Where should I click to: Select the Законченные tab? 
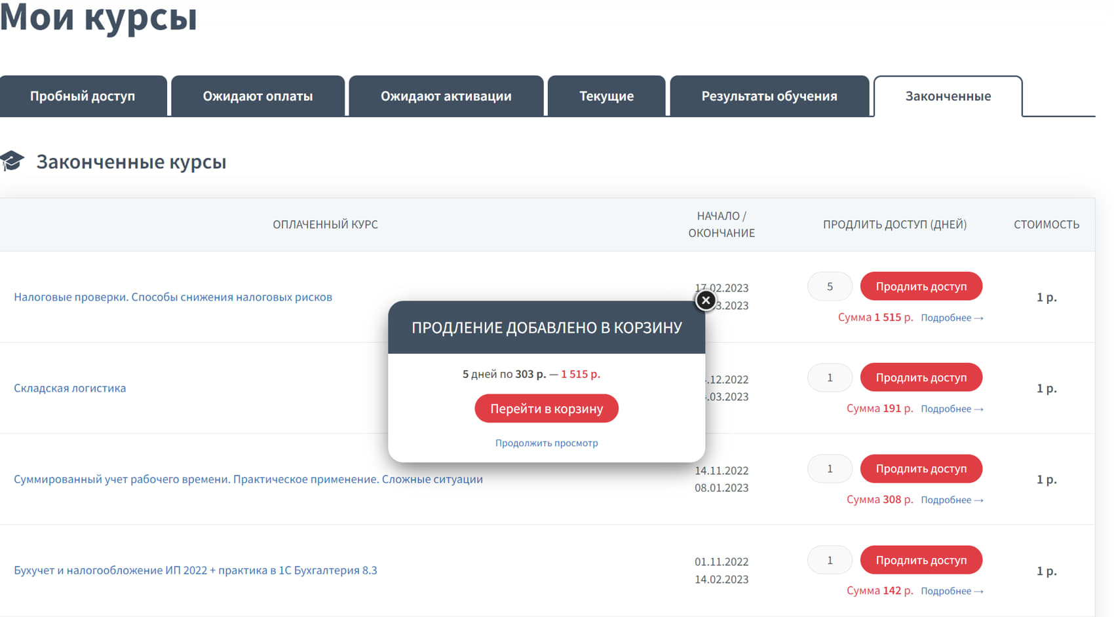coord(948,96)
